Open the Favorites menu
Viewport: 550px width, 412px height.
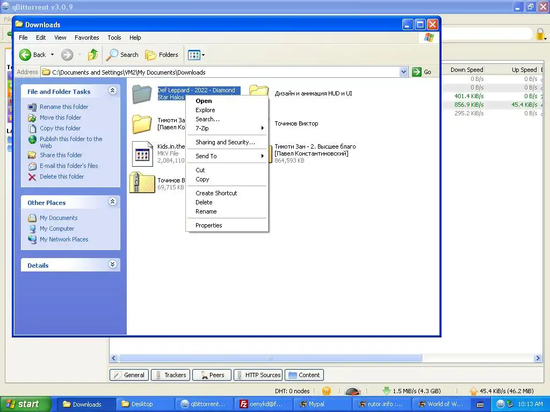point(86,38)
